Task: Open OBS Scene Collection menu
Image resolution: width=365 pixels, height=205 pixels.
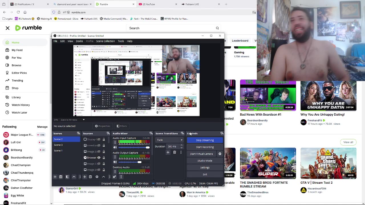Action: tap(105, 41)
